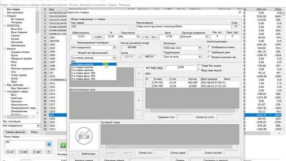The width and height of the screenshot is (286, 161).
Task: Open Рек. поставщик dropdown in main window
Action: point(38,126)
